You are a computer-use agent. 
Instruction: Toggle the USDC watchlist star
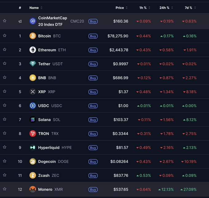(5, 105)
